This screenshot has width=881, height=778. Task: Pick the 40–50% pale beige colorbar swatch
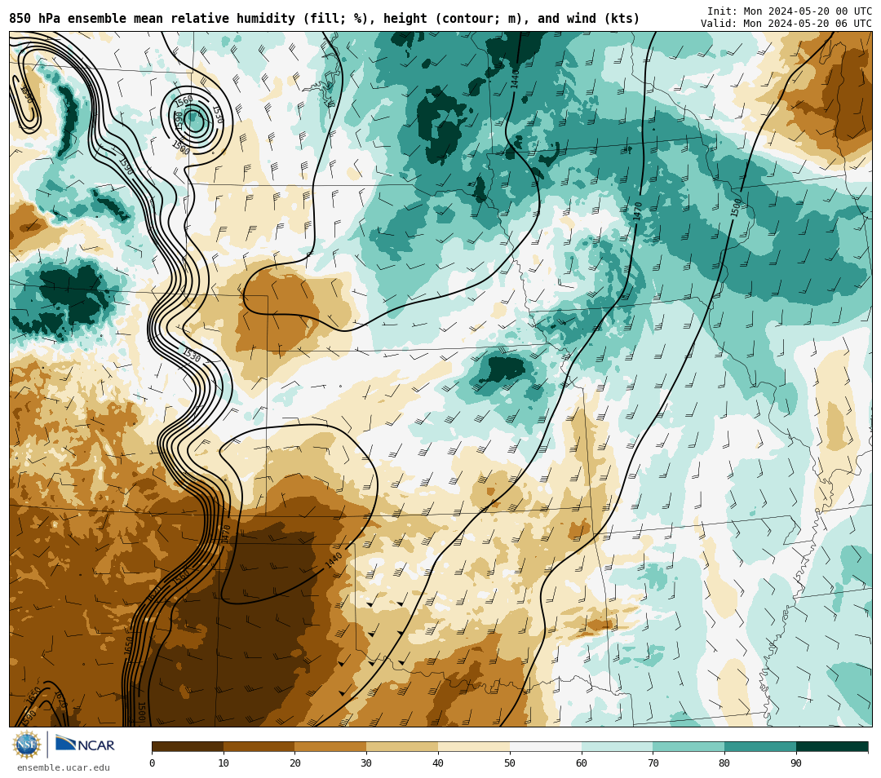[x=474, y=746]
